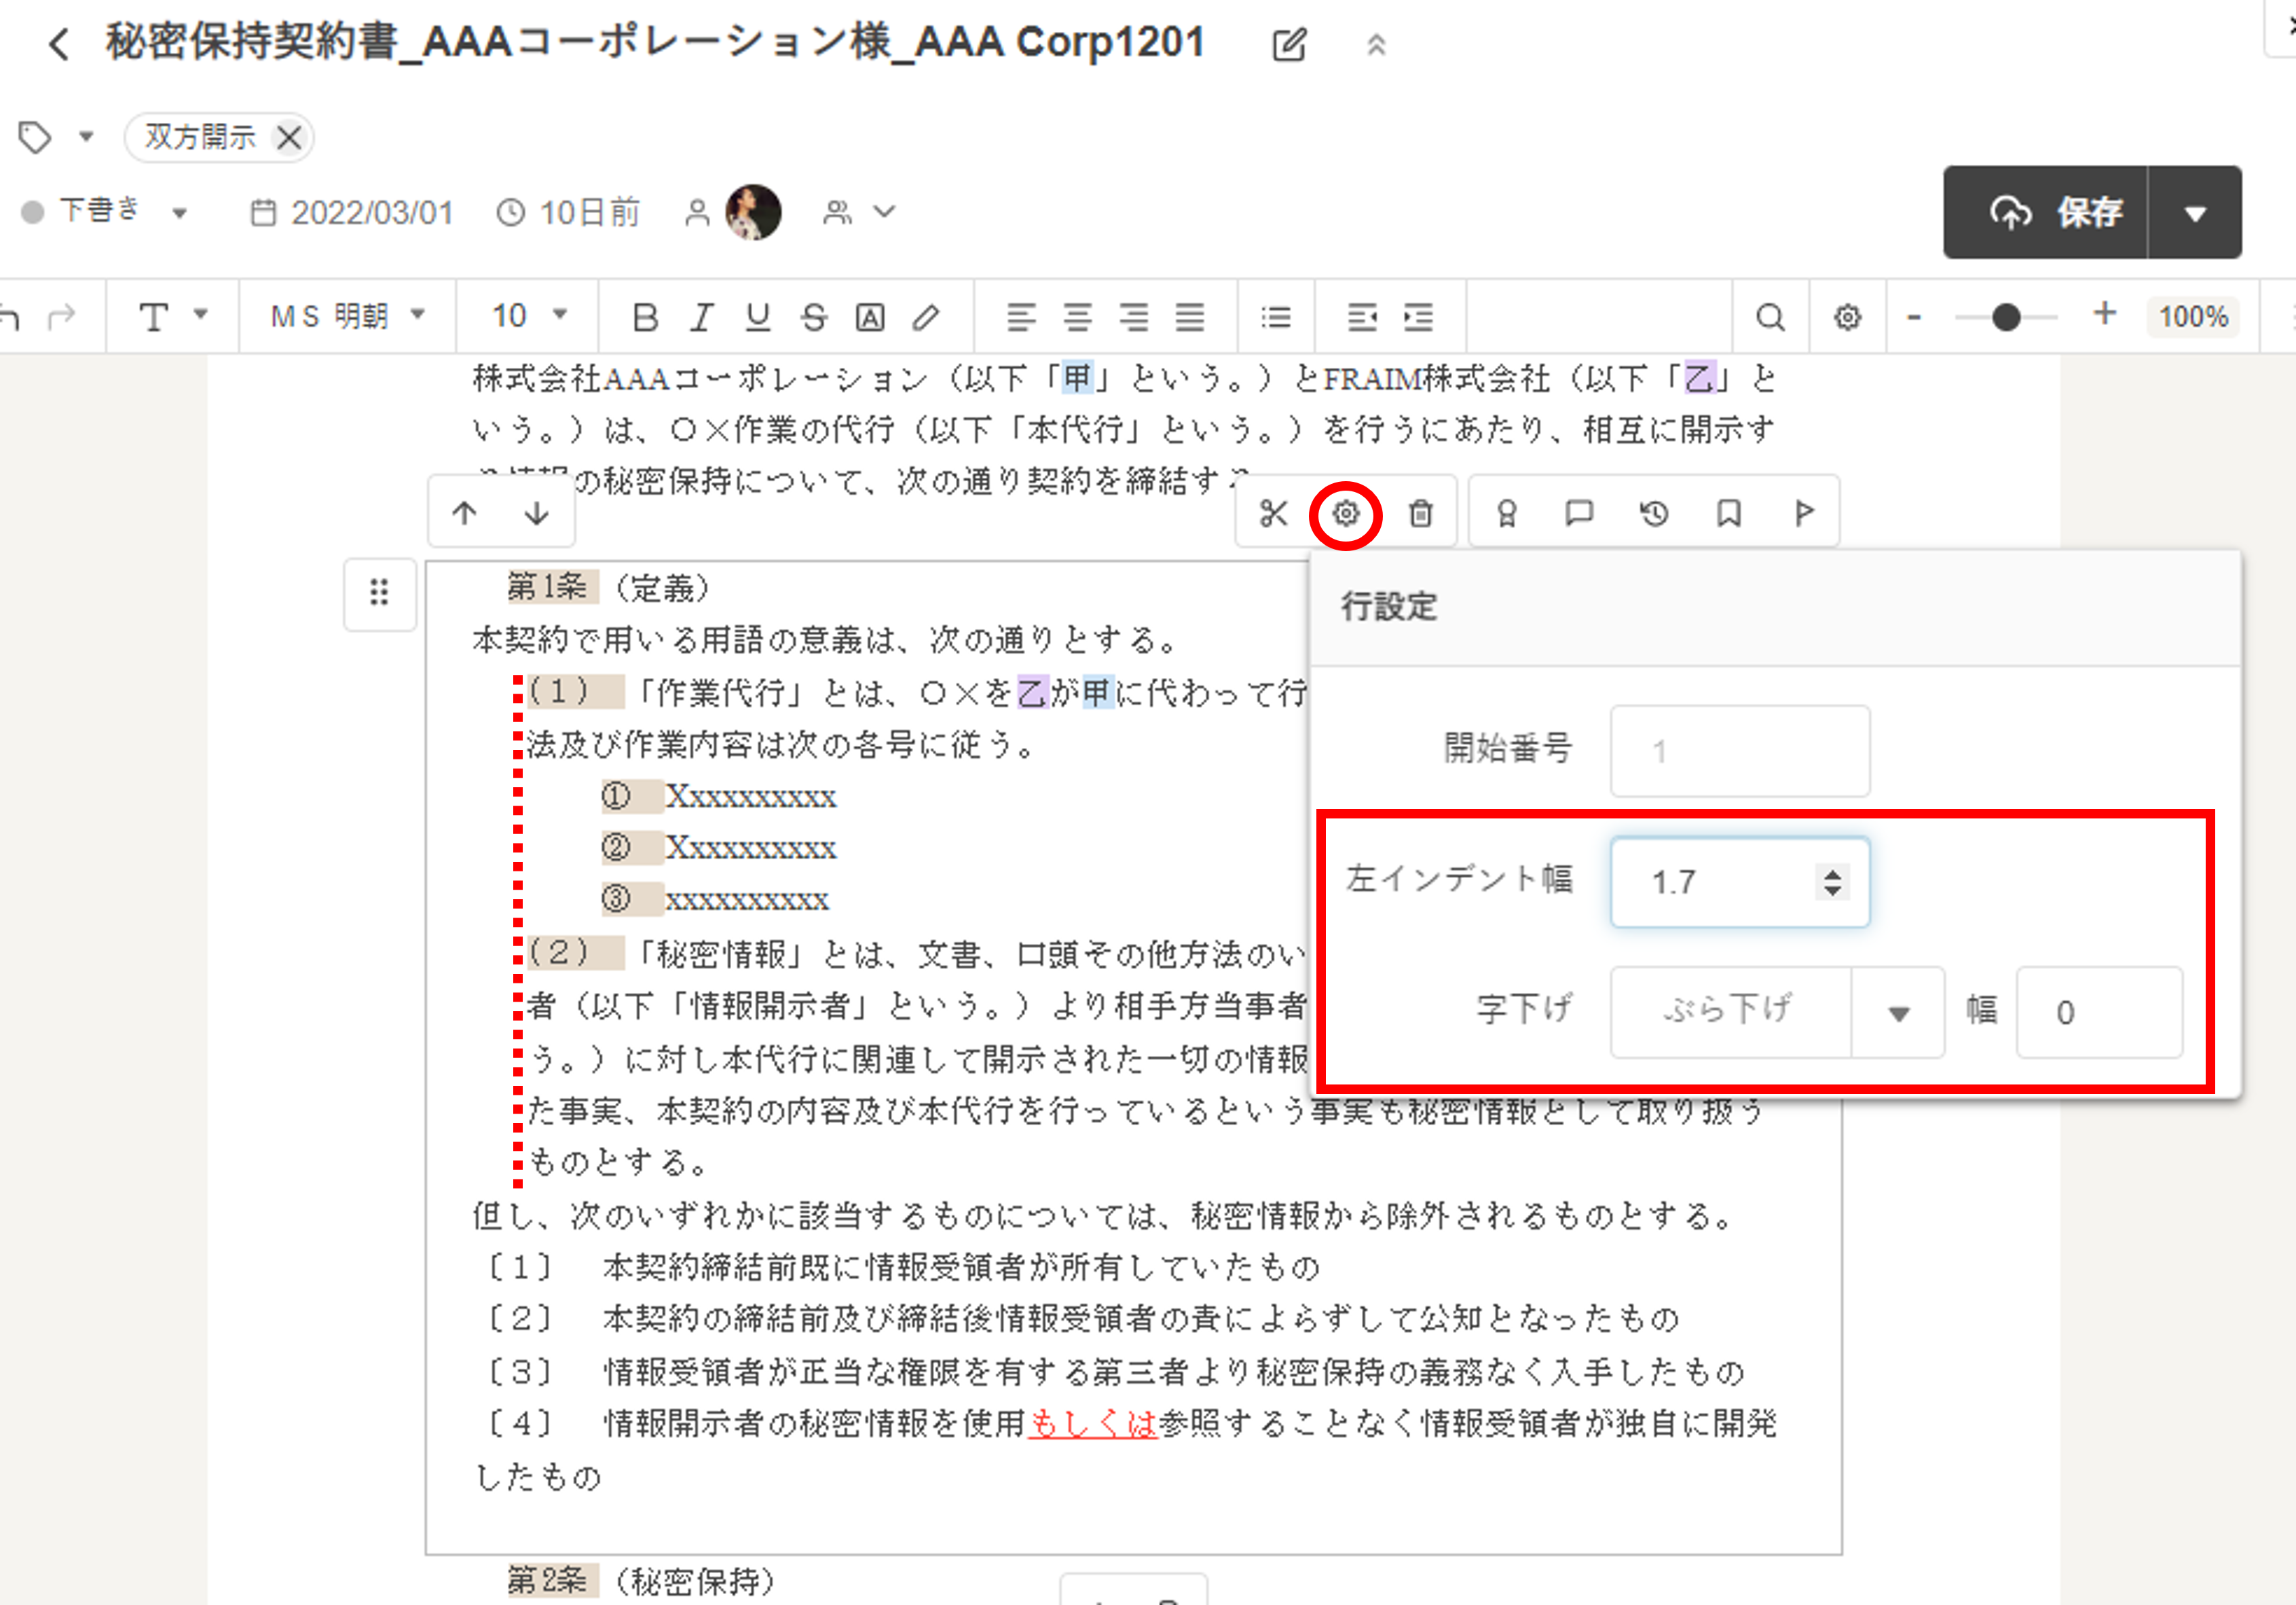Toggle underline formatting
The image size is (2296, 1605).
(x=758, y=318)
